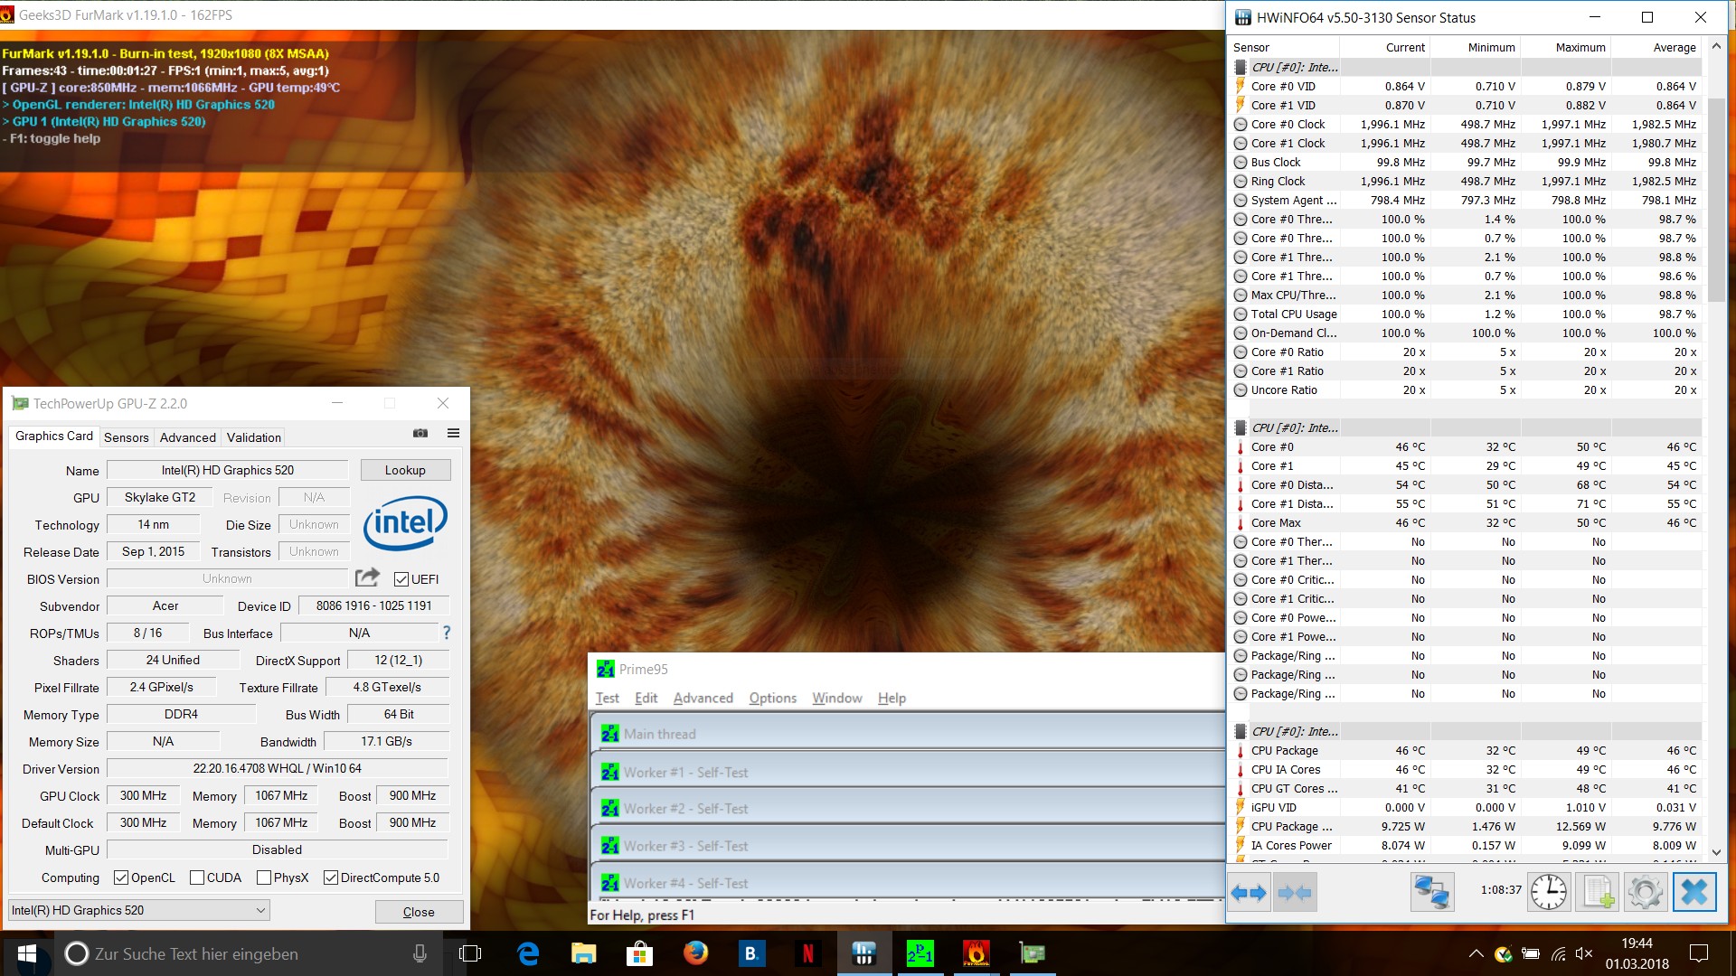Toggle the OpenCL checkbox
Viewport: 1736px width, 976px height.
(x=121, y=877)
